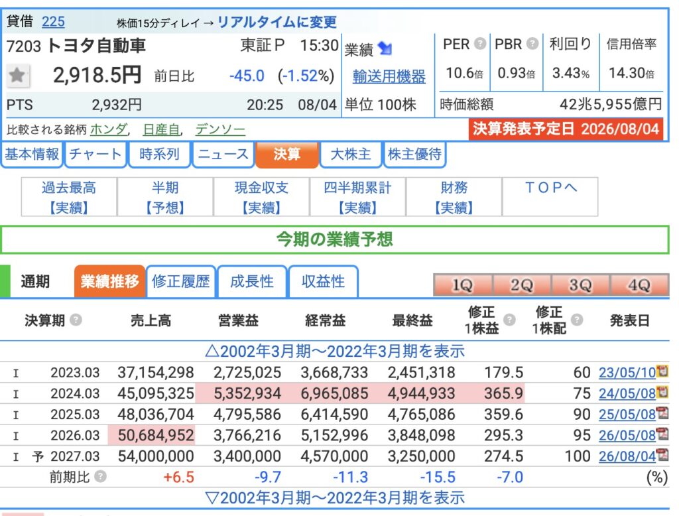
Task: Switch to 基本情報 tab
Action: pyautogui.click(x=32, y=155)
